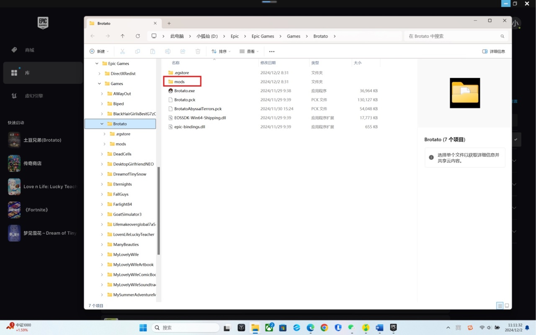Click the paste icon in toolbar
The image size is (536, 335).
pyautogui.click(x=153, y=52)
